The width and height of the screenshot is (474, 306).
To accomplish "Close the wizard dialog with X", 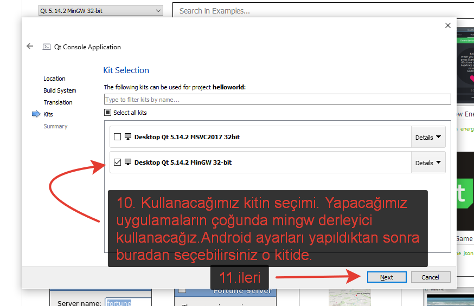I will pyautogui.click(x=447, y=25).
